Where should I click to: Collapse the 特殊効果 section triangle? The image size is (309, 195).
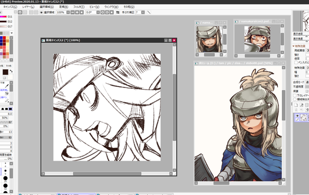coord(294,46)
